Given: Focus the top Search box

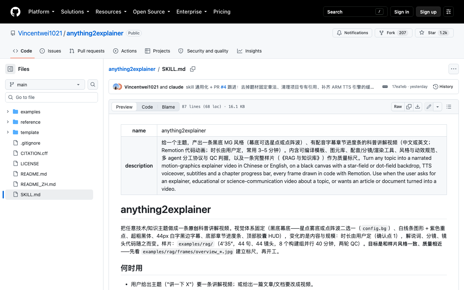Looking at the screenshot, I should pos(355,12).
